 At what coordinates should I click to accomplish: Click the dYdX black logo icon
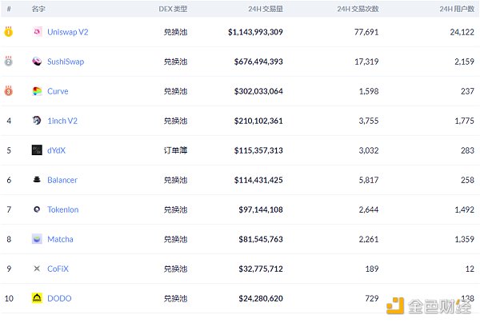tap(37, 150)
